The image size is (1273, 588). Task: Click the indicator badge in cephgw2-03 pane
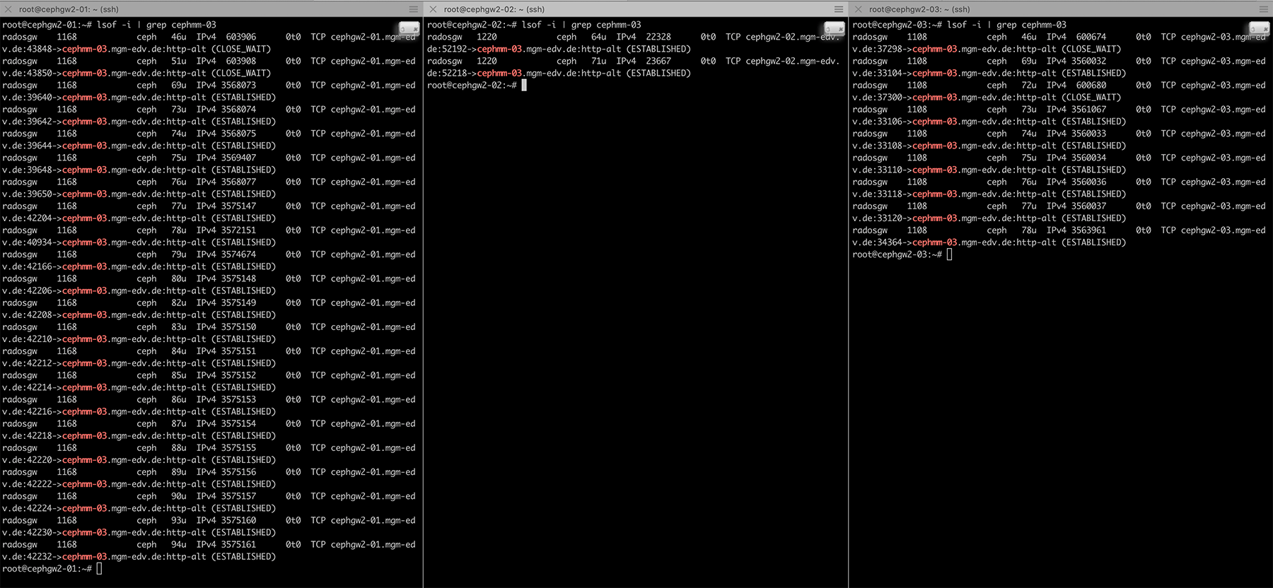click(1259, 28)
